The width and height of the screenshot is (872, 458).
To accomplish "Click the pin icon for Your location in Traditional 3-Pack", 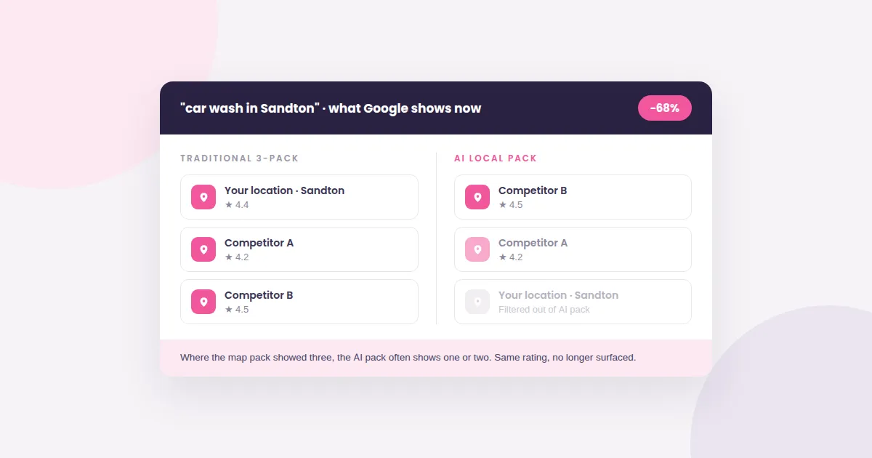I will [203, 197].
